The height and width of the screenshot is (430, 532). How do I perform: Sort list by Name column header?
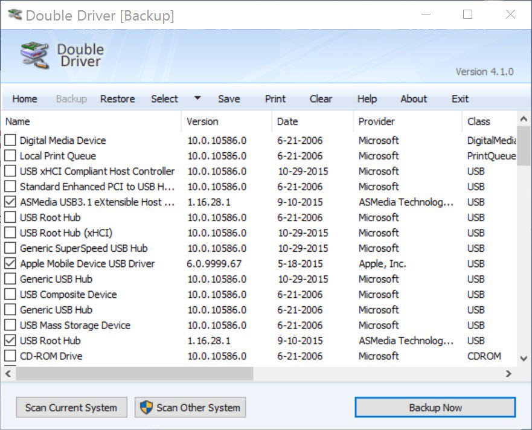coord(92,121)
